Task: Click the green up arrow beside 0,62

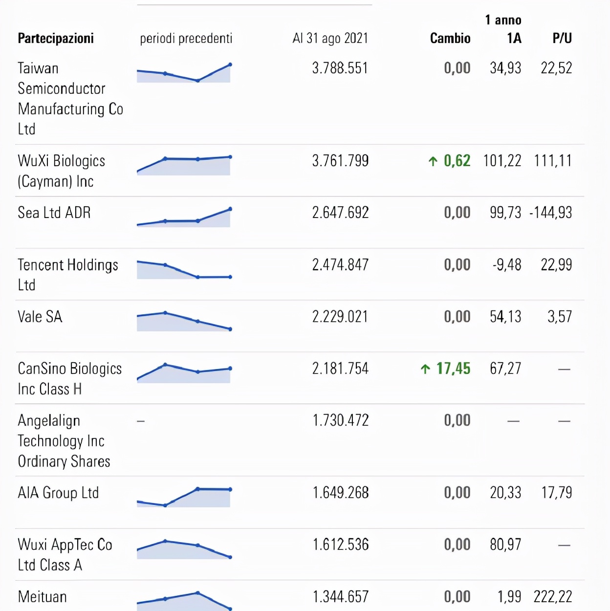Action: point(433,161)
